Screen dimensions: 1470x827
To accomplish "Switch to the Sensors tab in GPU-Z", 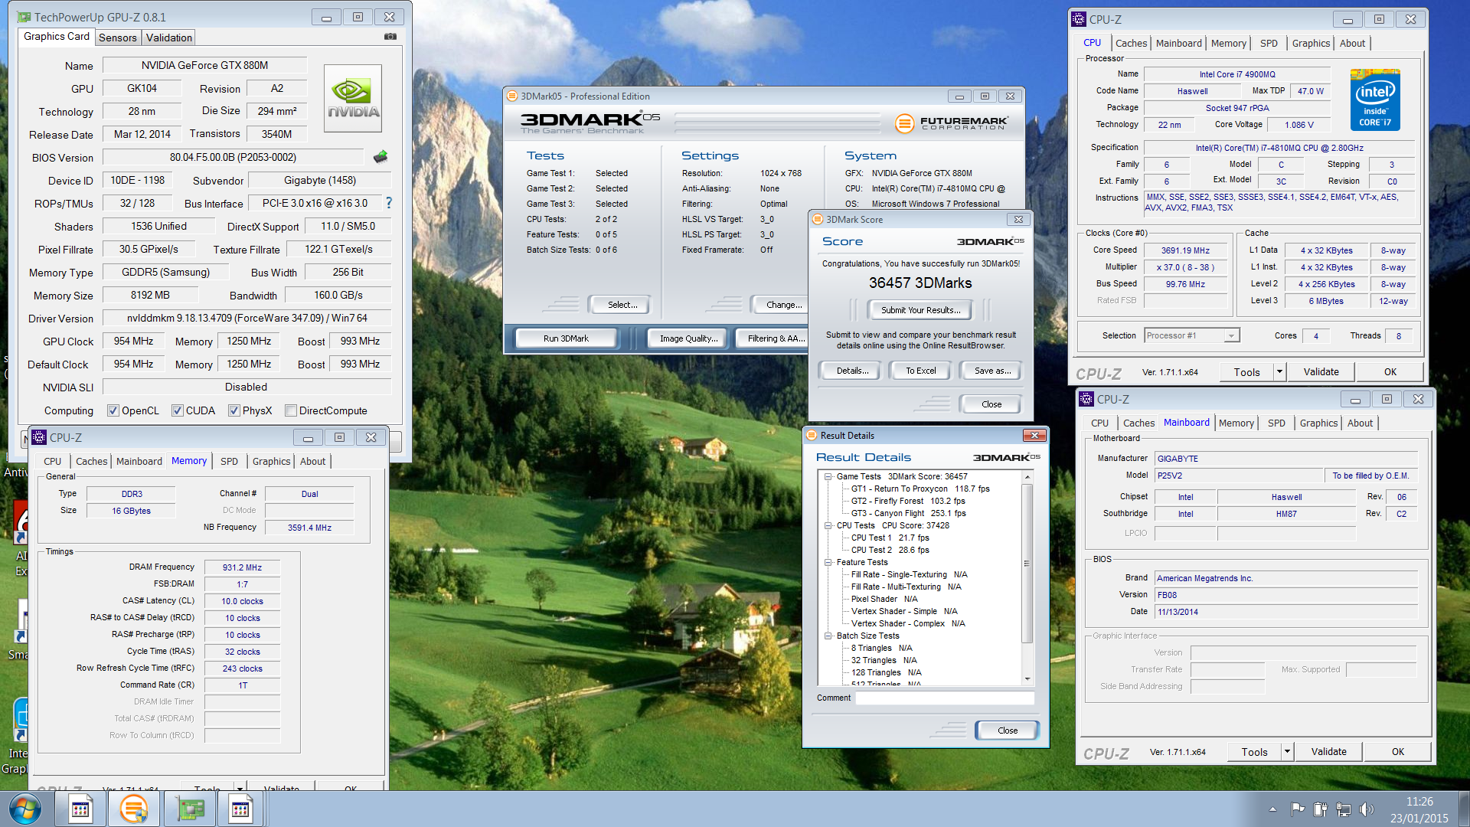I will [118, 38].
